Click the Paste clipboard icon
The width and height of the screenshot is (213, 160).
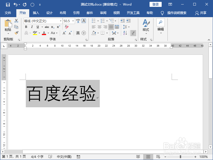(x=8, y=23)
